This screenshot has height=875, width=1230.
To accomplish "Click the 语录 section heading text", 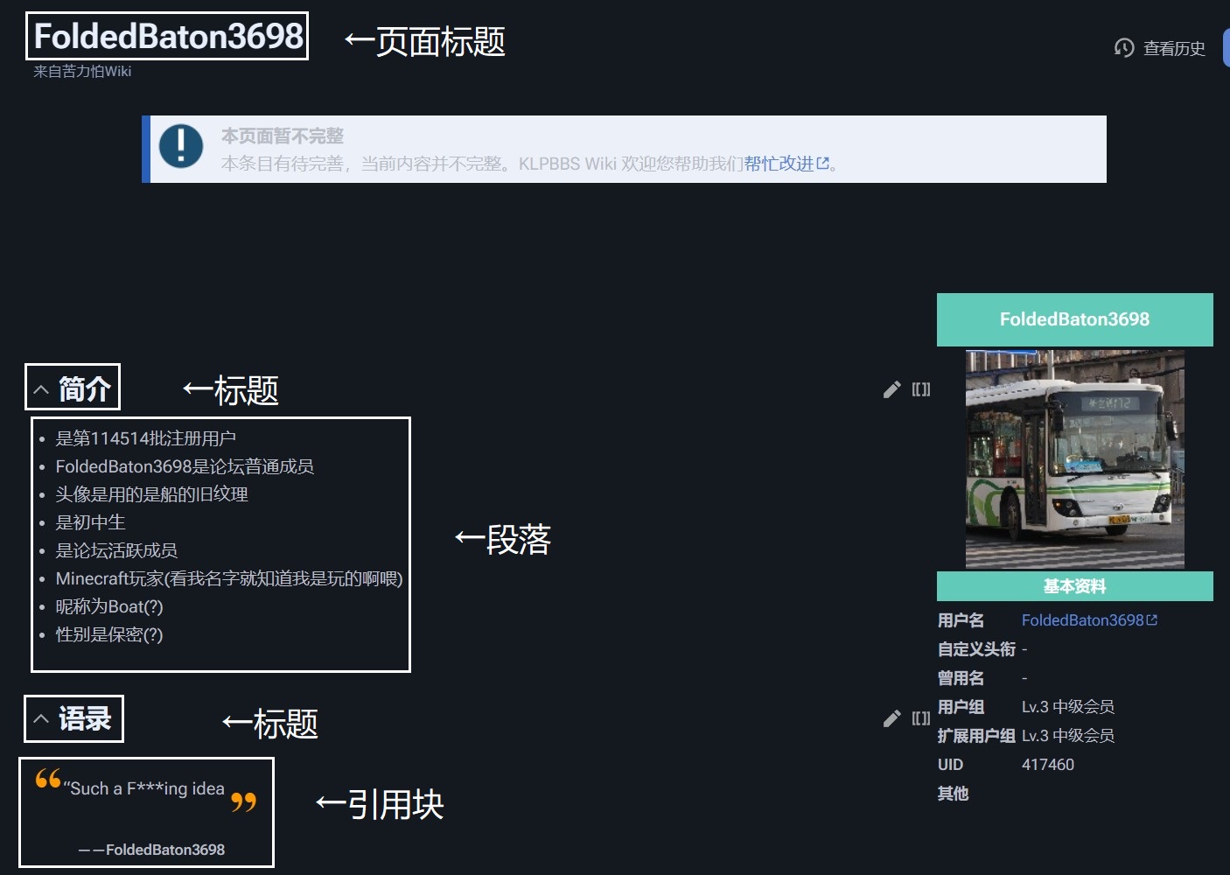I will (x=85, y=719).
